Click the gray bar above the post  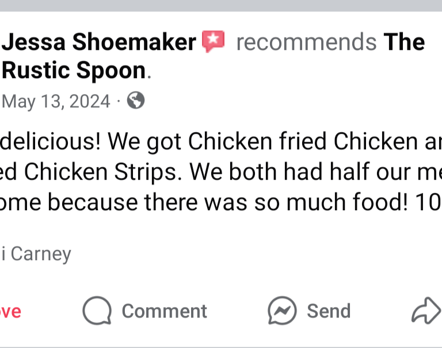click(x=221, y=6)
